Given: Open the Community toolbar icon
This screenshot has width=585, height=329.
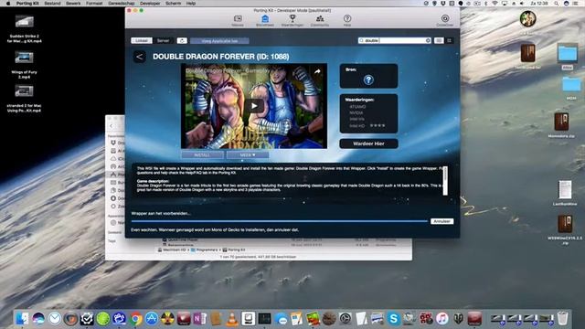Looking at the screenshot, I should click(320, 20).
